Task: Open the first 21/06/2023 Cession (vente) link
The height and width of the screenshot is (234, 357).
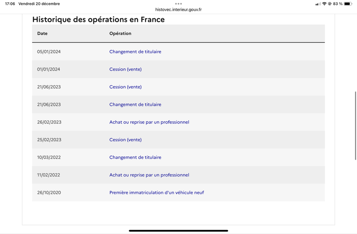Action: (x=125, y=87)
